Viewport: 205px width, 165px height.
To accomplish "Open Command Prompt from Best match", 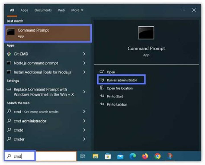I will click(48, 33).
